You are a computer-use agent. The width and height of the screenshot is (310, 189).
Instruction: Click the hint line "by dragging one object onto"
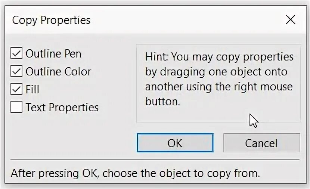point(216,72)
